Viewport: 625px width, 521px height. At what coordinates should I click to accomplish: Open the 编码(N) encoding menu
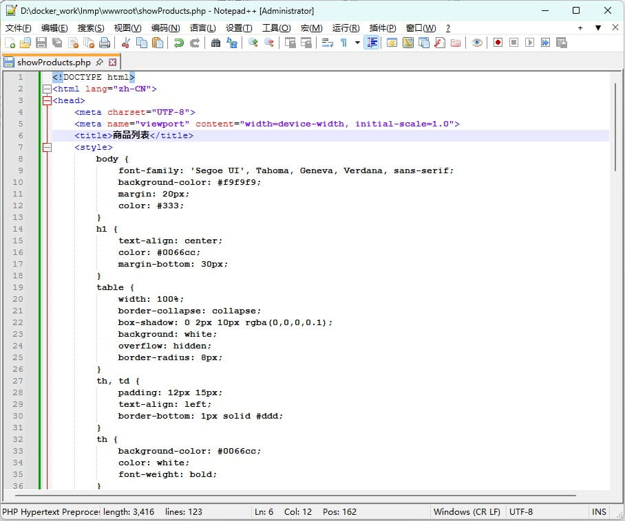pos(165,27)
